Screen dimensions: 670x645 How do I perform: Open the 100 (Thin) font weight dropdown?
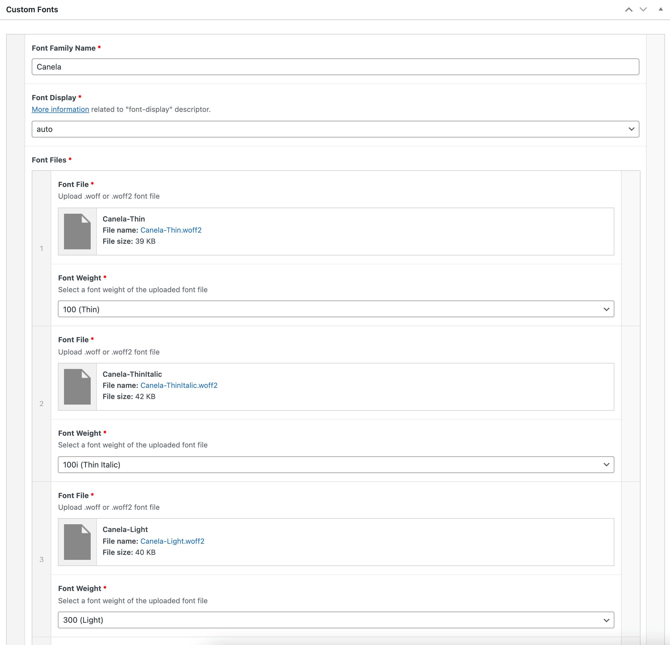(336, 309)
